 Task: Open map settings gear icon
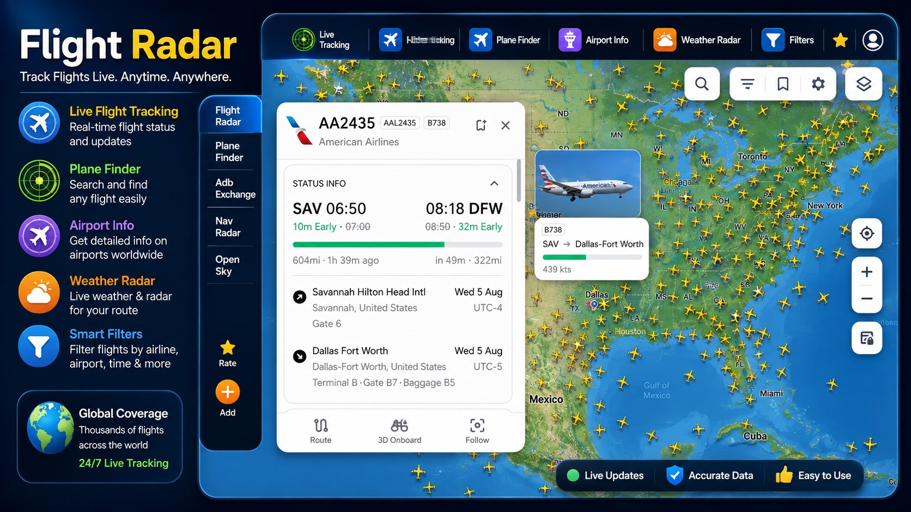click(x=818, y=84)
